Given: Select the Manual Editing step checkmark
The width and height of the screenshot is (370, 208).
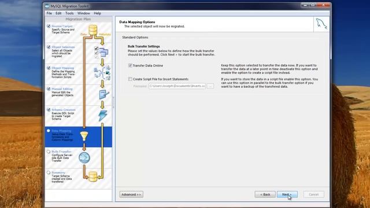Looking at the screenshot, I should (x=49, y=89).
